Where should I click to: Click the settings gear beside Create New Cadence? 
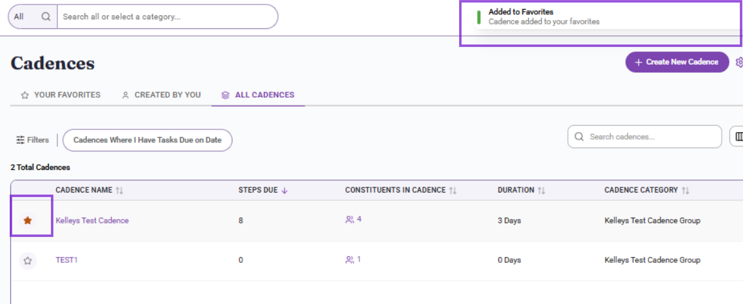(738, 62)
